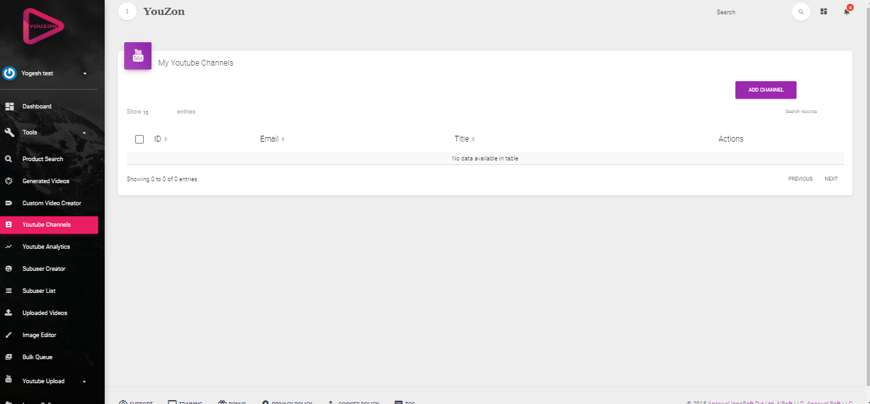Click the ADD CHANNEL button
The width and height of the screenshot is (870, 404).
(766, 90)
